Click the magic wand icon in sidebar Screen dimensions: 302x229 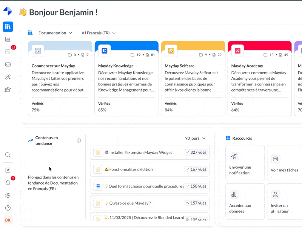tap(8, 77)
